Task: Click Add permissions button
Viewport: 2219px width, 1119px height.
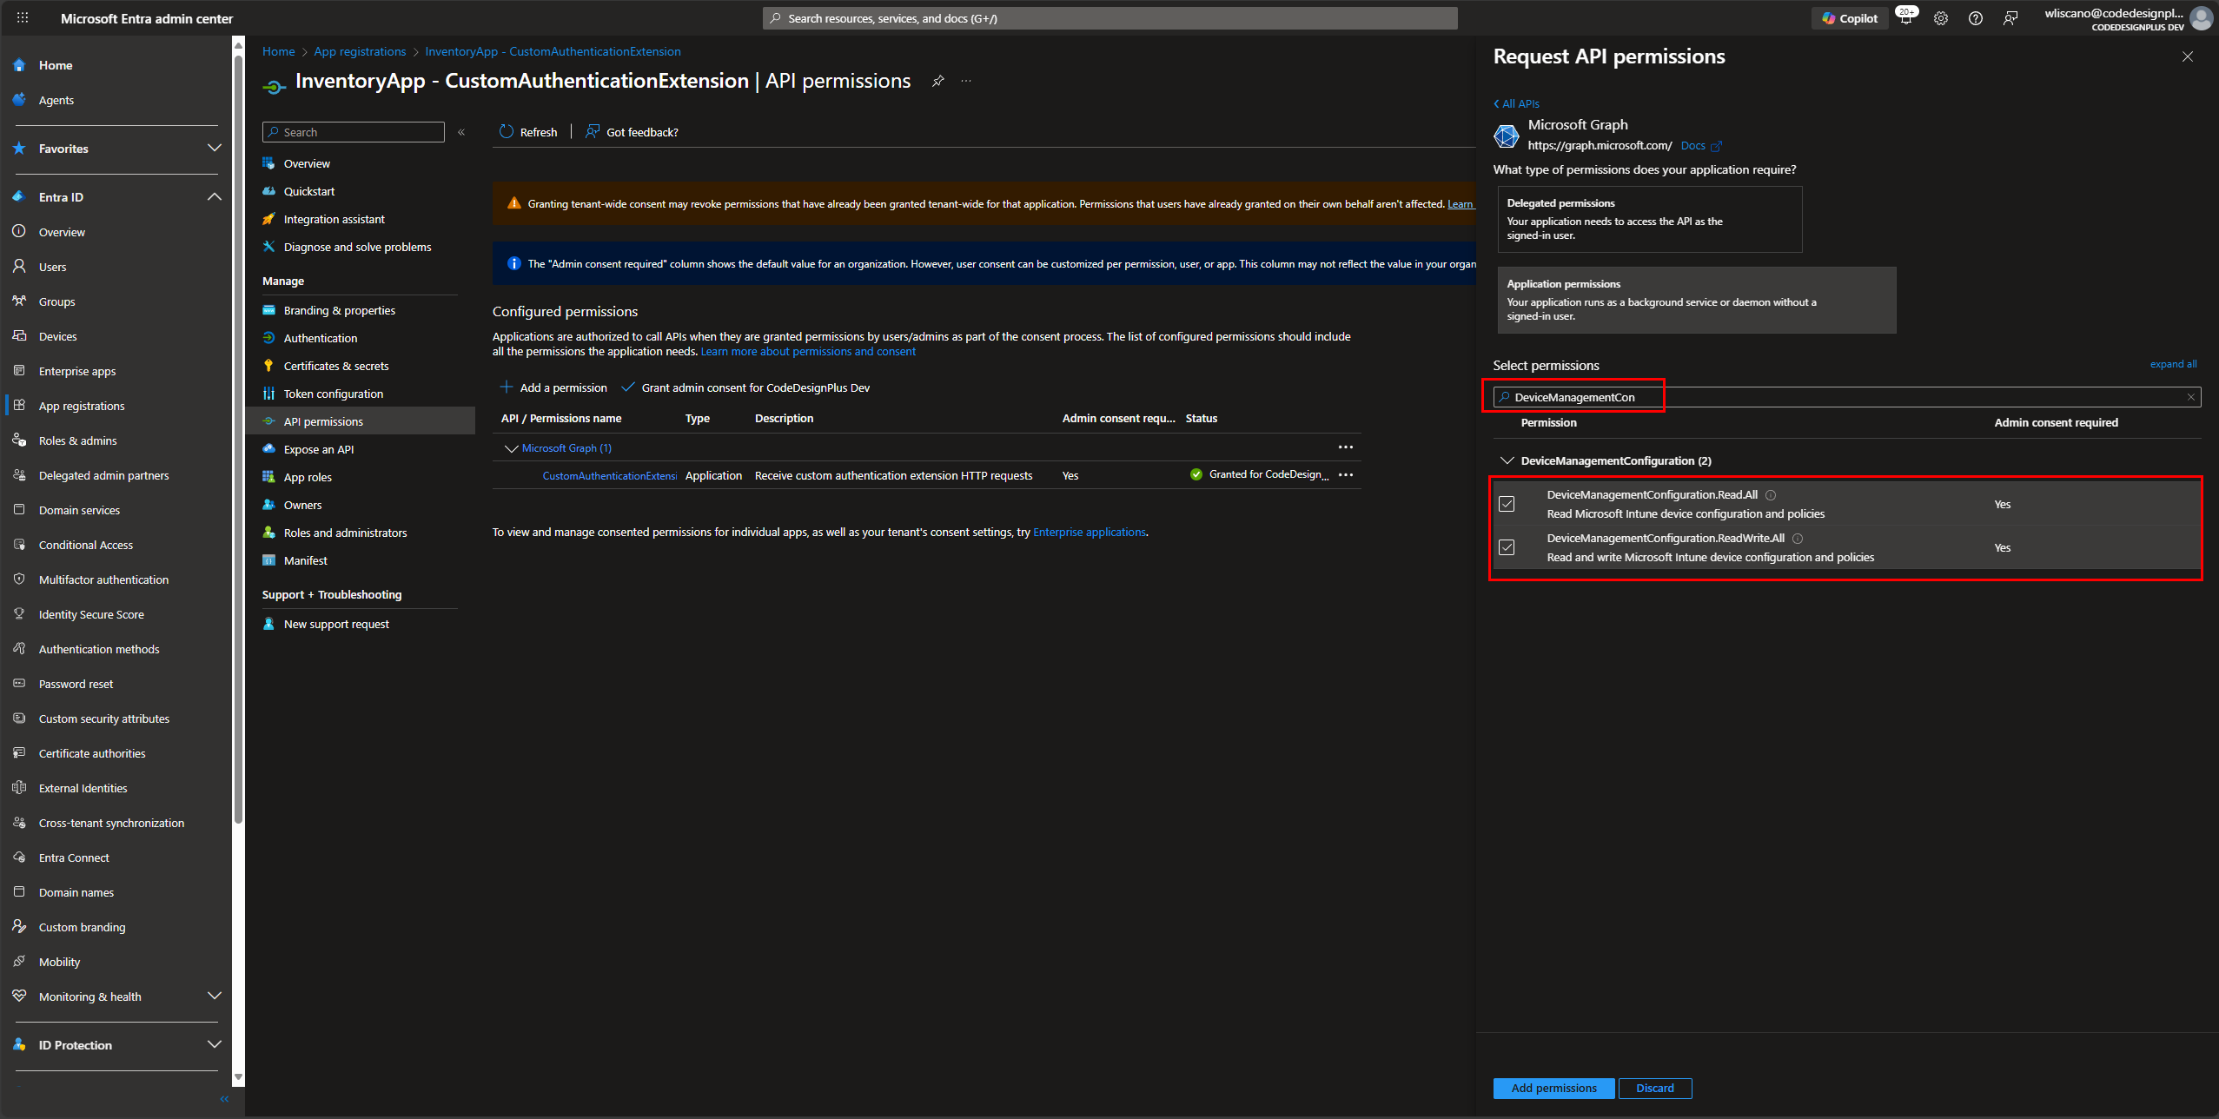Action: coord(1553,1088)
